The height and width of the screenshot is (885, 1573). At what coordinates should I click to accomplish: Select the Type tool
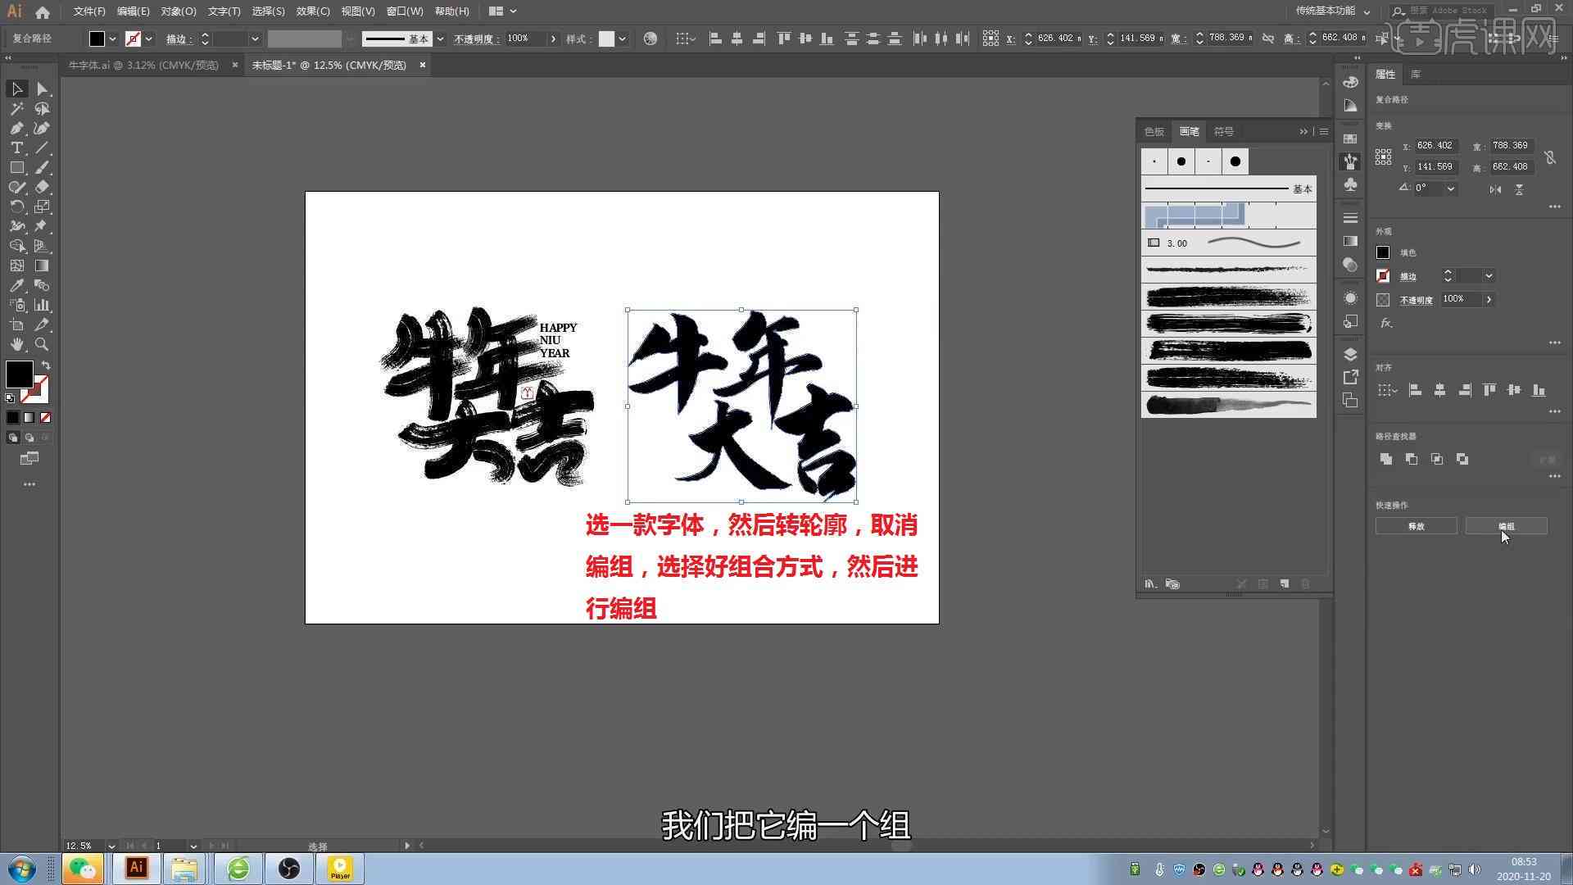(x=16, y=148)
